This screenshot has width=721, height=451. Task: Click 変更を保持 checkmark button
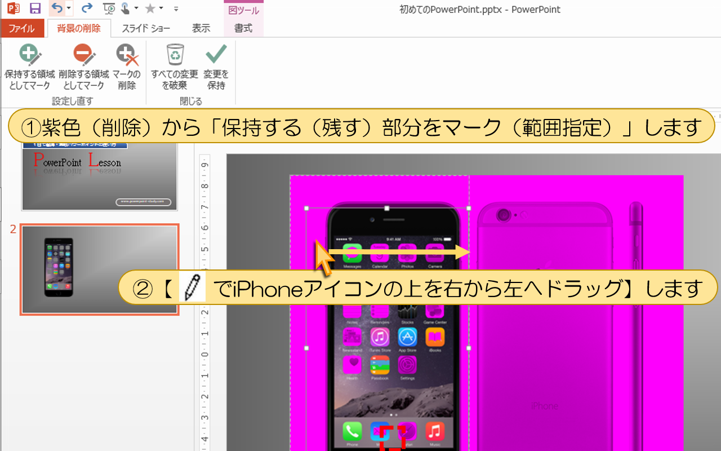click(x=216, y=67)
